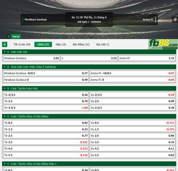Select total goals Tài 1.5 at 0.23
178x171 pixels.
(46, 129)
